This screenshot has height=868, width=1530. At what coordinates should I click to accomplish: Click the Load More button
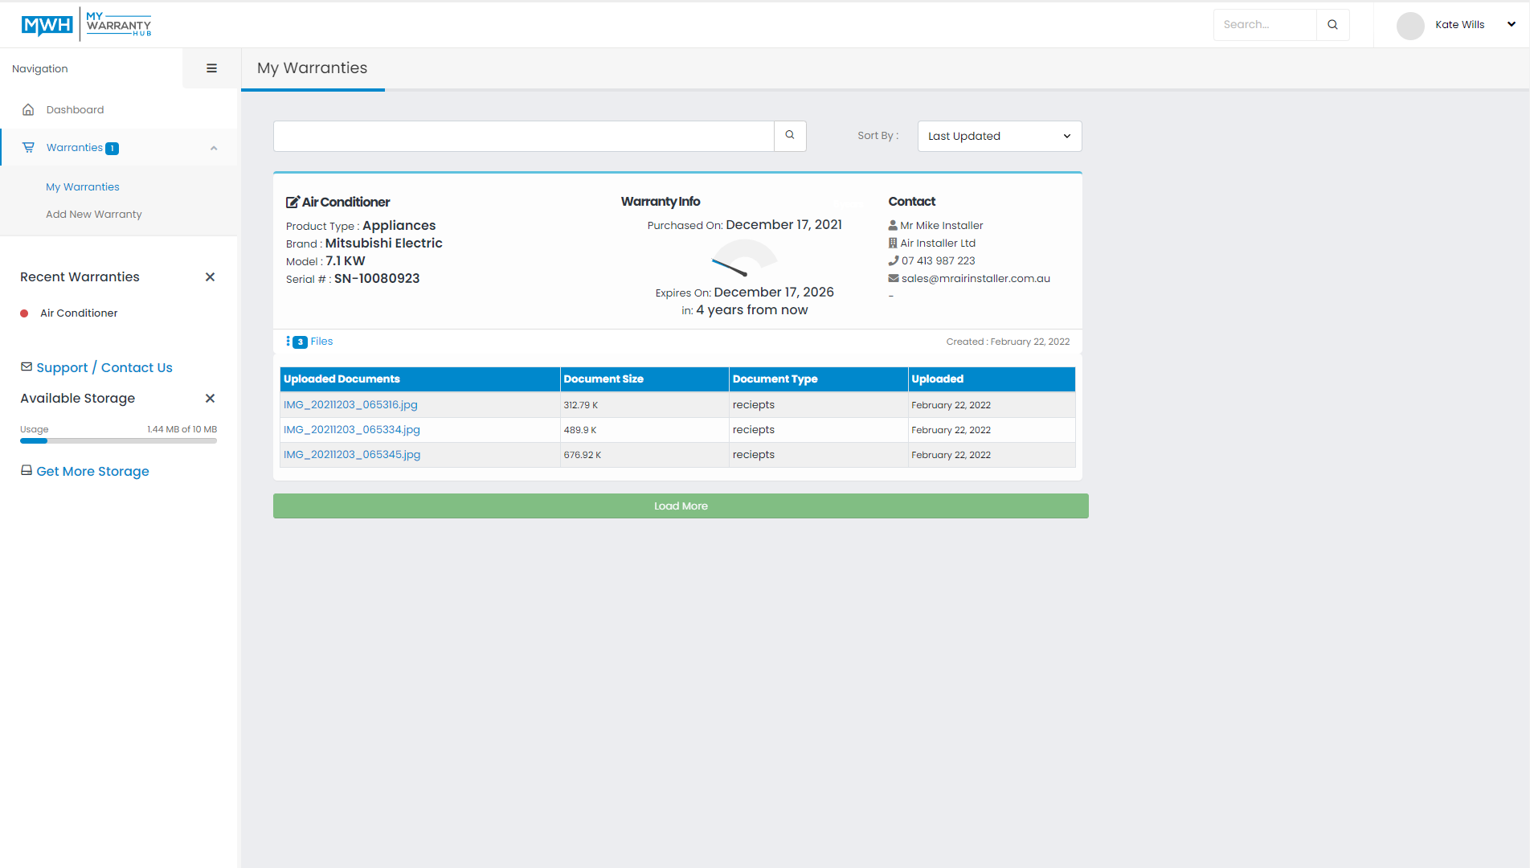[x=681, y=506]
